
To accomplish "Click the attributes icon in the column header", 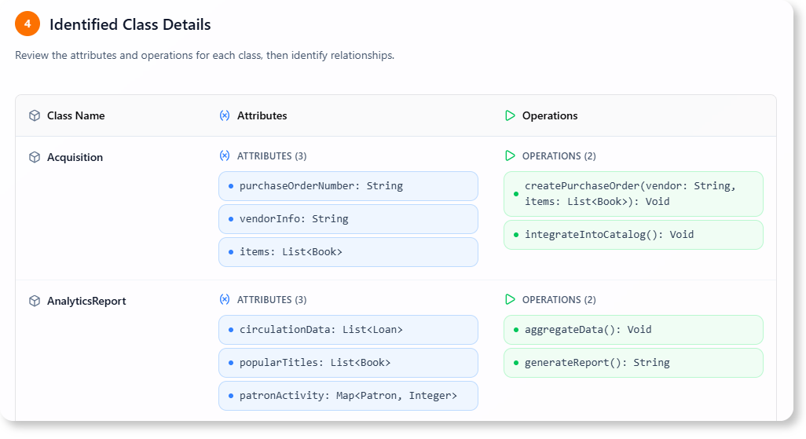I will tap(225, 115).
